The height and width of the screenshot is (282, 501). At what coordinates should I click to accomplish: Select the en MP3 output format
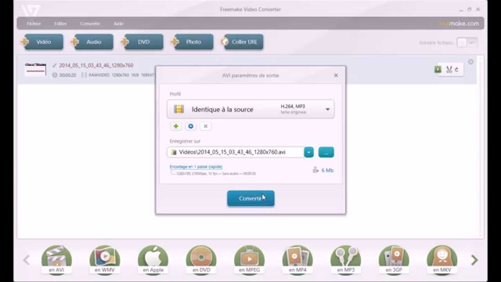point(346,260)
